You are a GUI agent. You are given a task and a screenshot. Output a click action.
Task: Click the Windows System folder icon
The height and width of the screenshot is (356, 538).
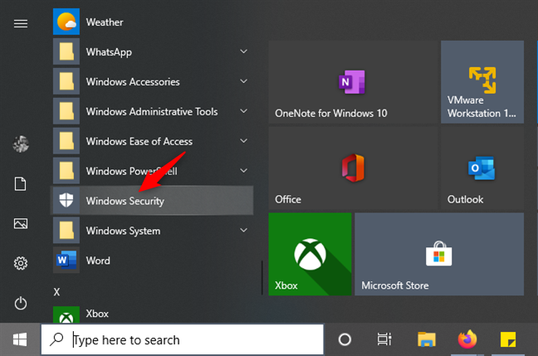[x=66, y=231]
